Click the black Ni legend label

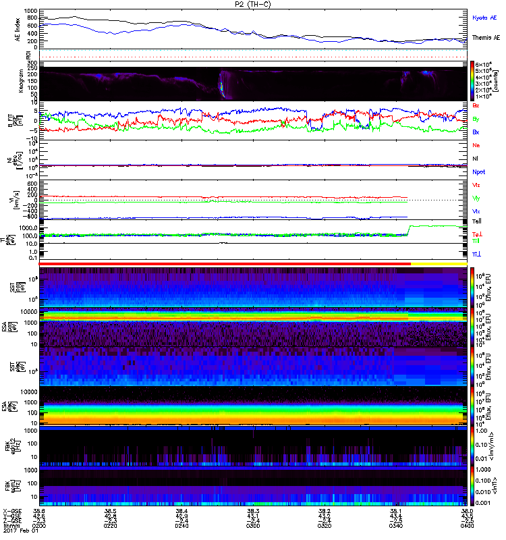coord(475,159)
